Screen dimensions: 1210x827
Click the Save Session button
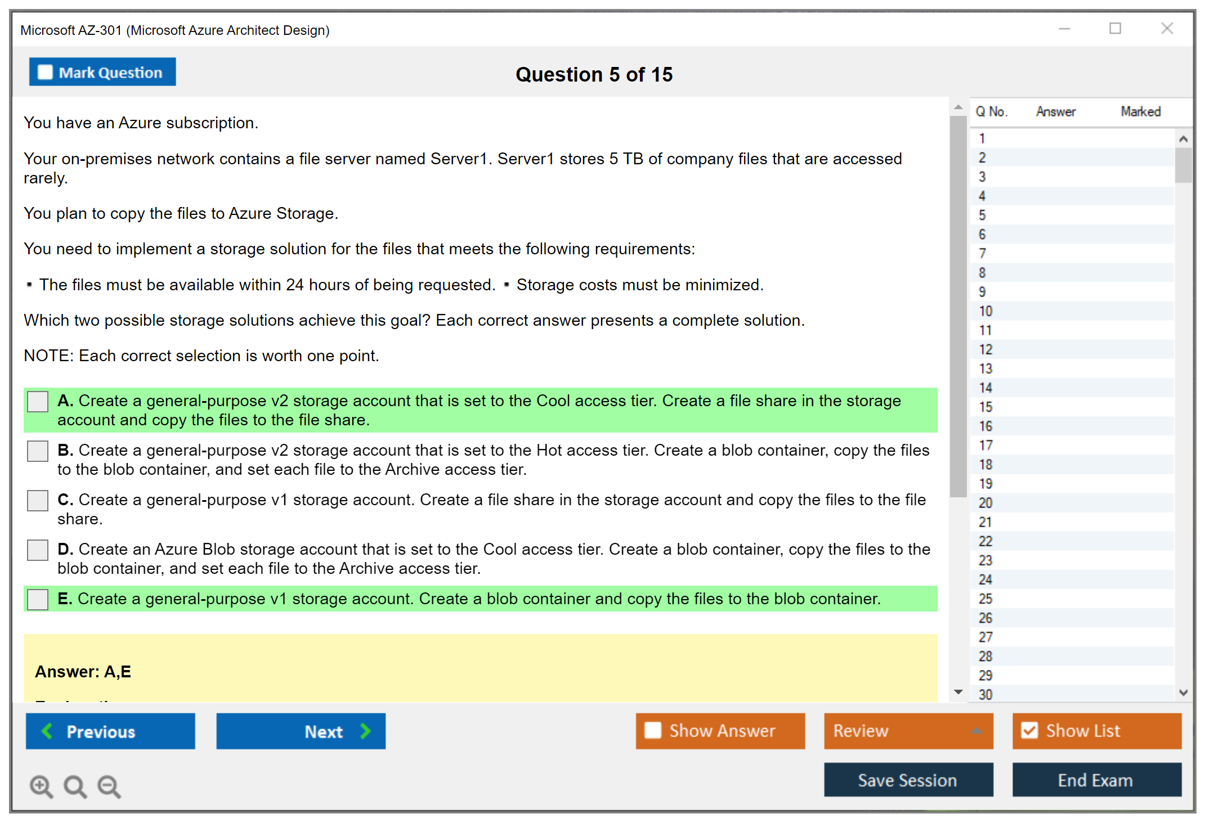click(908, 780)
